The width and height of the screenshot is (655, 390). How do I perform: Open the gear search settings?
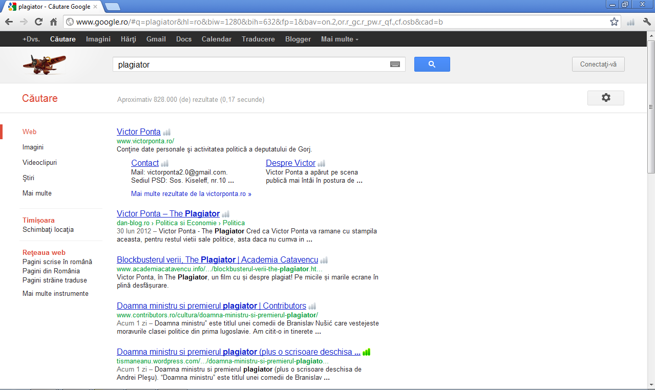pyautogui.click(x=606, y=98)
